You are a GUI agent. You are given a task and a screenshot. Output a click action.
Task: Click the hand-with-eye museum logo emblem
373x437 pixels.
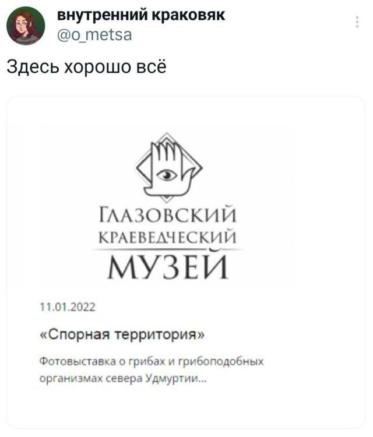[x=168, y=168]
